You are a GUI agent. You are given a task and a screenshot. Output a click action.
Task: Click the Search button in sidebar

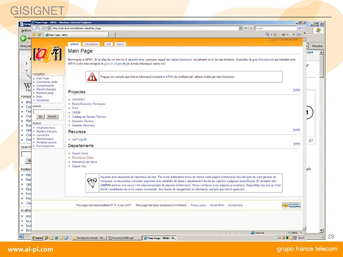click(52, 117)
